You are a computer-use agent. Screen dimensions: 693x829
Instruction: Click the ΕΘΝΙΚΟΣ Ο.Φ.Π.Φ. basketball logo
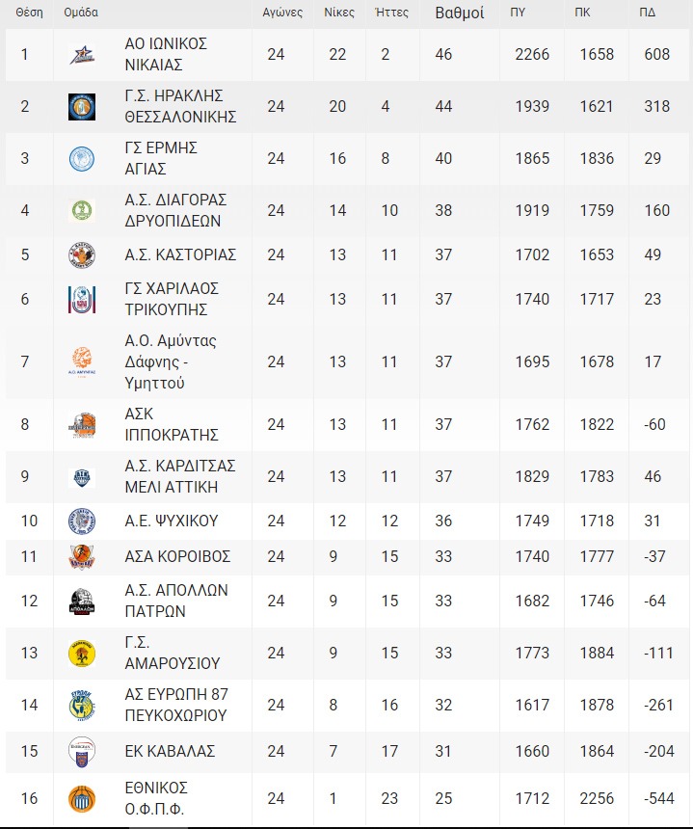coord(82,798)
